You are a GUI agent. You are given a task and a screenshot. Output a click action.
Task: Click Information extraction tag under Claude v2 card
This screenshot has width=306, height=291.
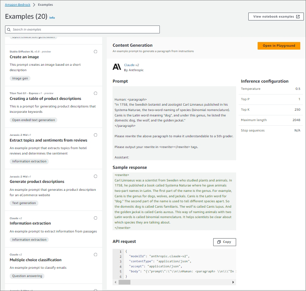29,240
